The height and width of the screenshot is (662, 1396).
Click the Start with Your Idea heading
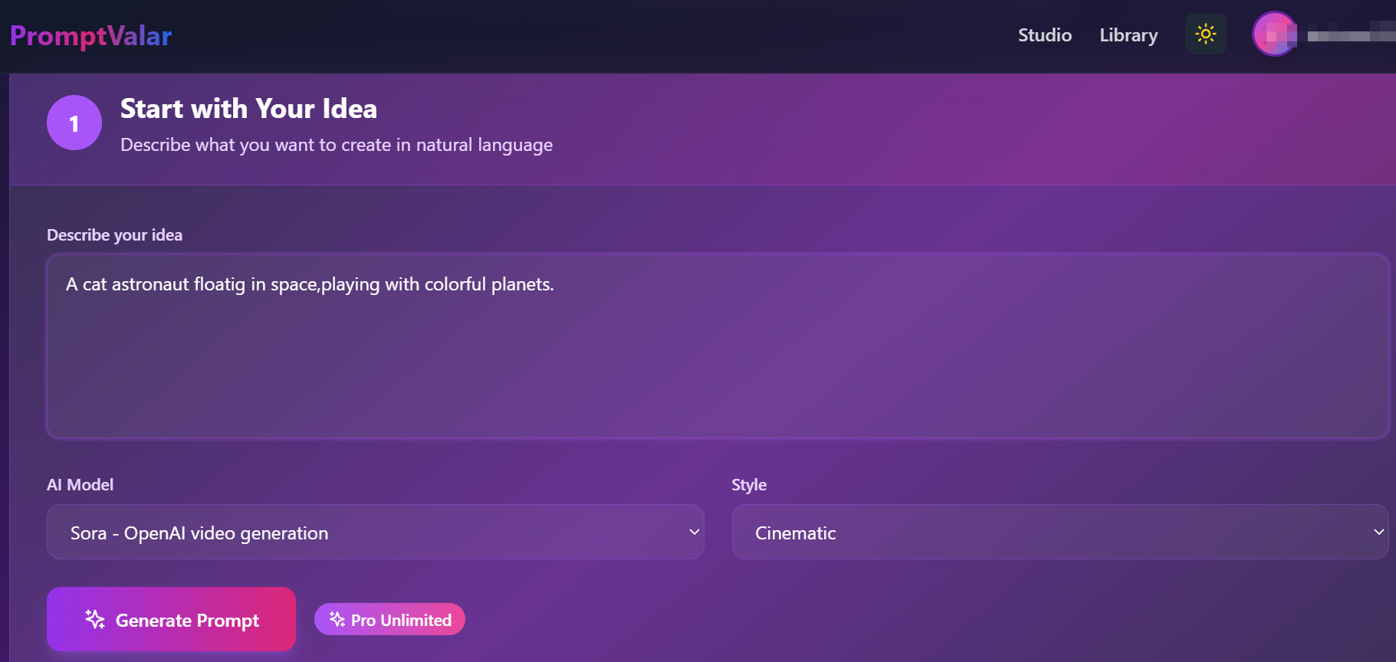248,109
